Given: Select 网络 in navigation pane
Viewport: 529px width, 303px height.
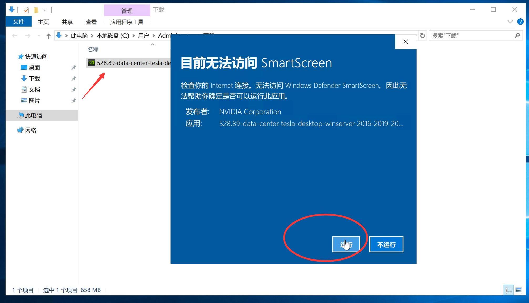Looking at the screenshot, I should 30,130.
